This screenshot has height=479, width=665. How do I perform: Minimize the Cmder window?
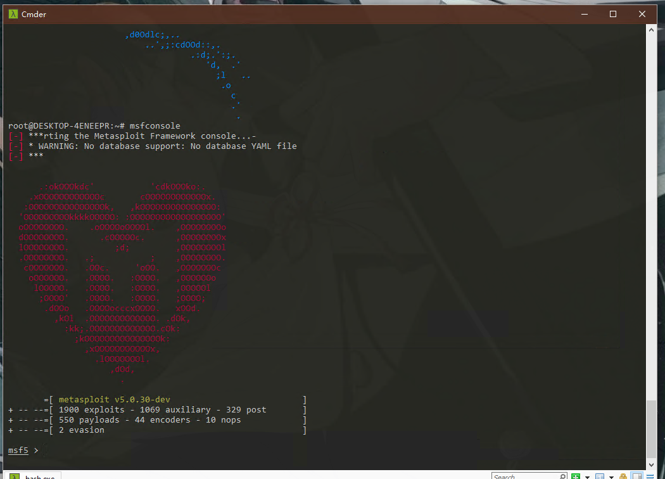585,14
